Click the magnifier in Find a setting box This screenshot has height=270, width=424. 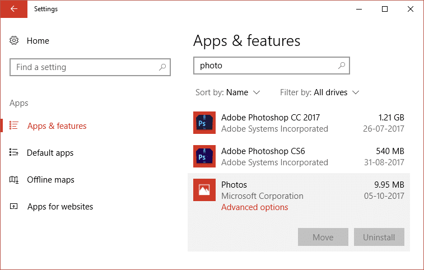pos(162,67)
